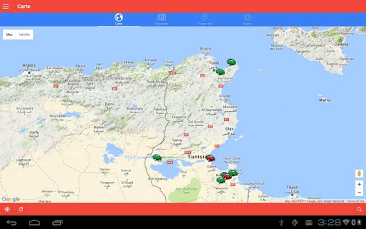
Task: Select the rightmost green car near Djerba
Action: [233, 173]
